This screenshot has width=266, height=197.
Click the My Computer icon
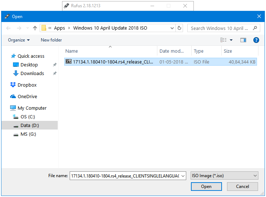13,108
